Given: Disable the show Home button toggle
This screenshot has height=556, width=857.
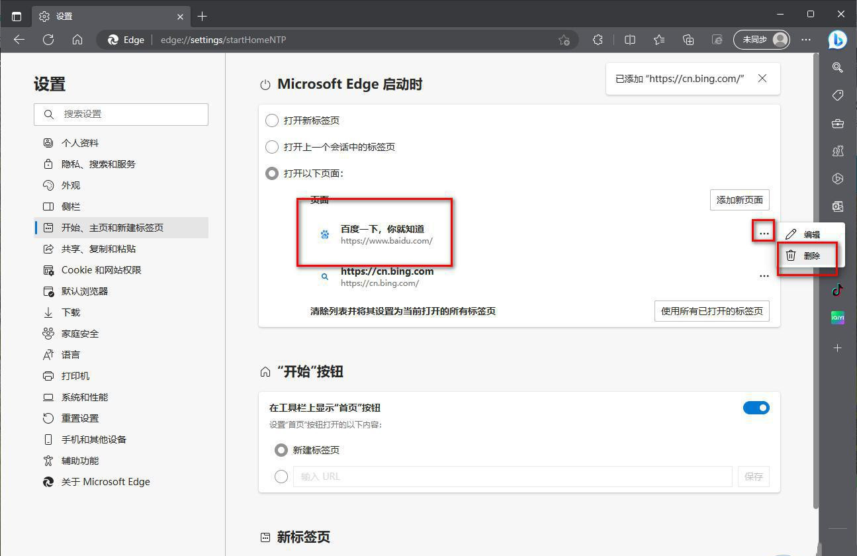Looking at the screenshot, I should pyautogui.click(x=756, y=408).
